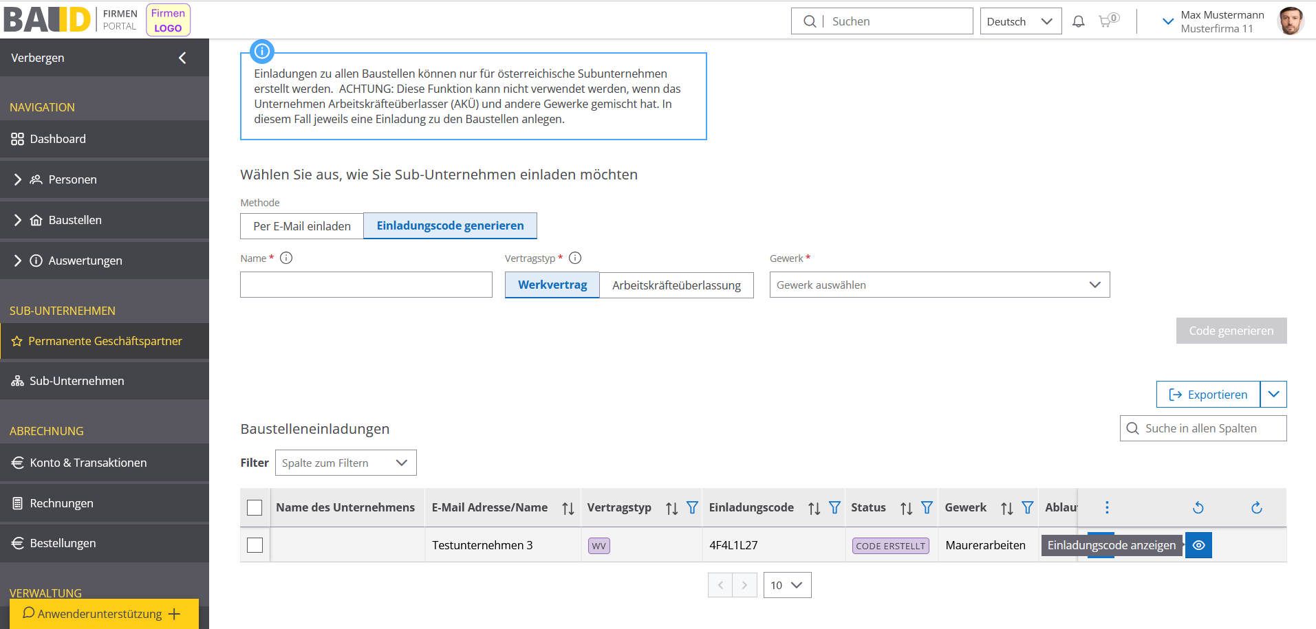Open the three-dot table options menu
The width and height of the screenshot is (1316, 629).
(x=1107, y=507)
